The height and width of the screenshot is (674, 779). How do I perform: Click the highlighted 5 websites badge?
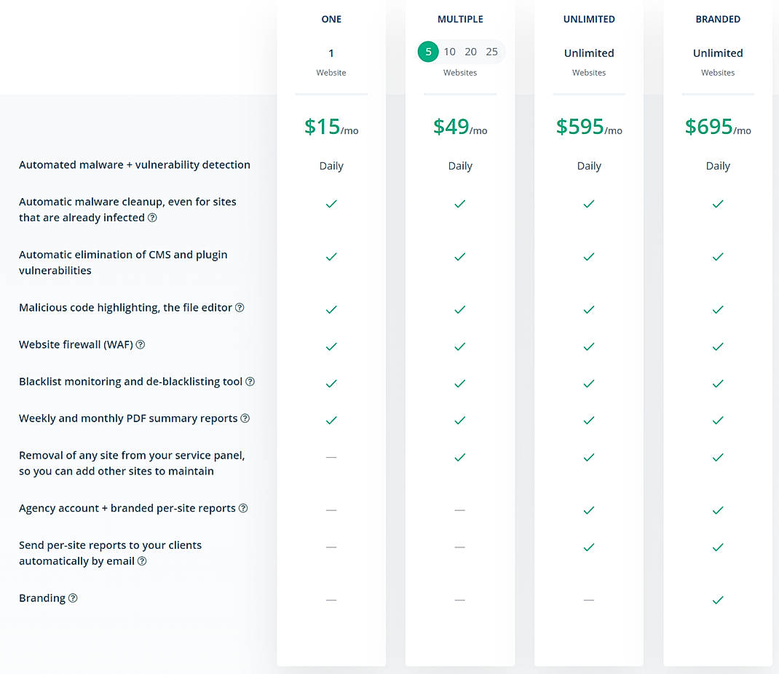point(428,51)
